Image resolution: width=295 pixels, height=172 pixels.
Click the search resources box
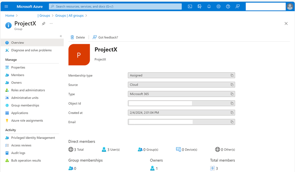pyautogui.click(x=115, y=6)
